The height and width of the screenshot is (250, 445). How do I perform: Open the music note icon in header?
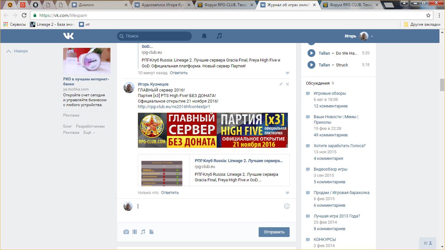[x=219, y=36]
